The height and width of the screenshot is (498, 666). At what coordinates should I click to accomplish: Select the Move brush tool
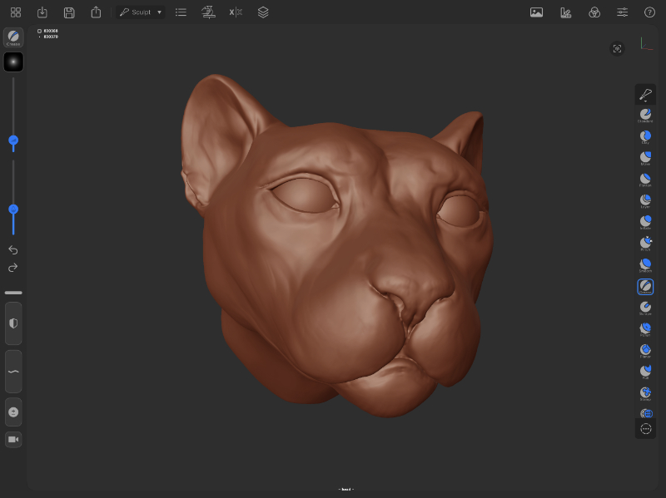[645, 158]
